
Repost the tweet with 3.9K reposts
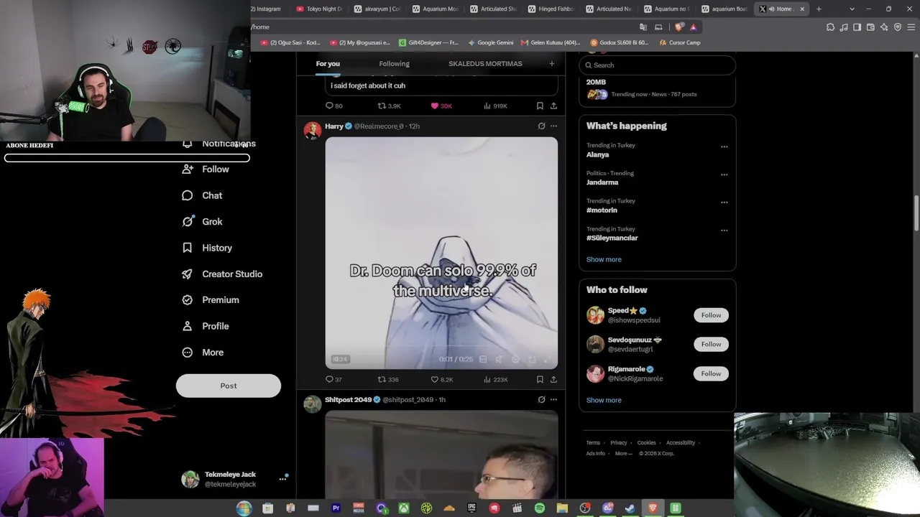click(x=390, y=106)
